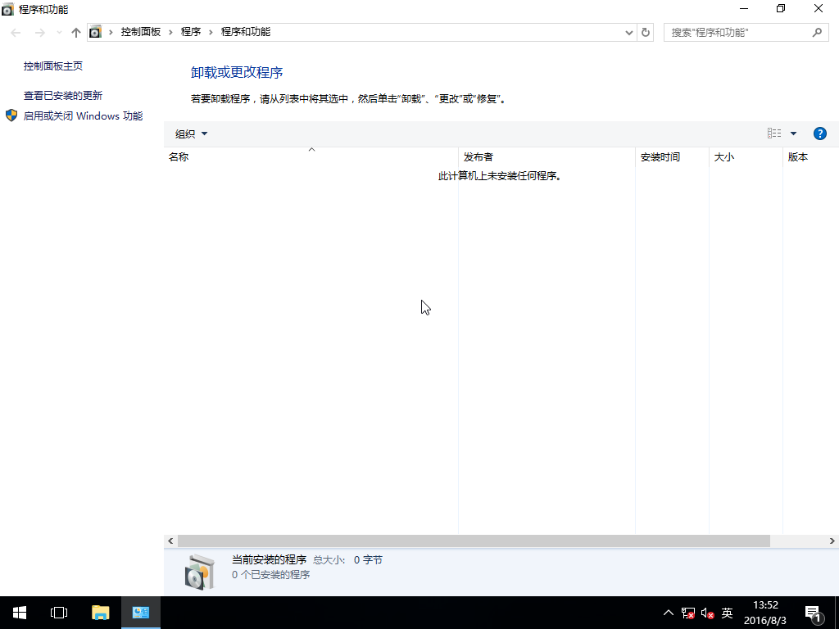
Task: Click the change view layout icon
Action: tap(774, 133)
